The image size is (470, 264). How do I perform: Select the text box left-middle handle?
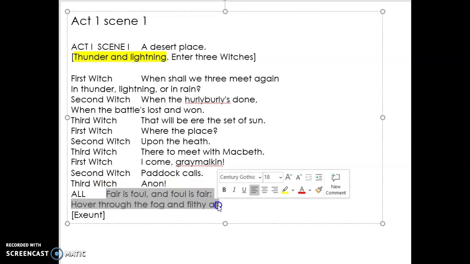point(67,118)
